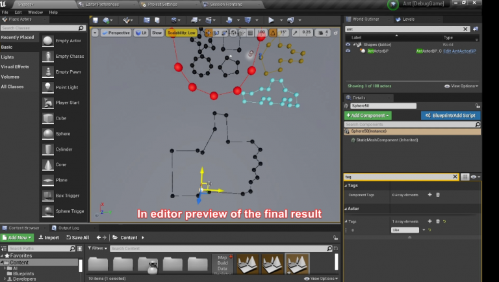The height and width of the screenshot is (282, 499).
Task: Open the File menu
Action: (5, 12)
